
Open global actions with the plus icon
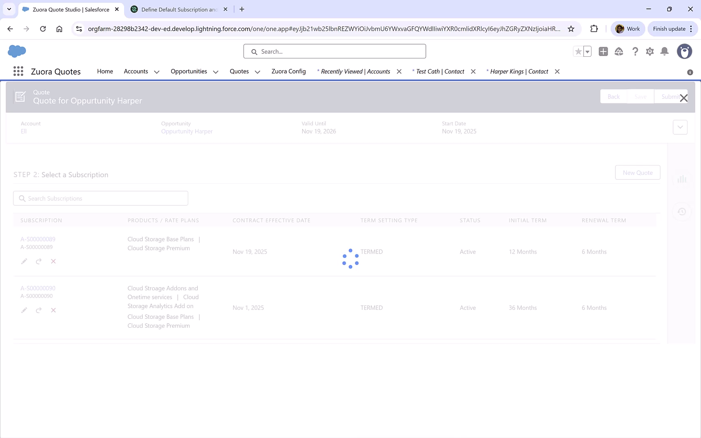coord(603,52)
